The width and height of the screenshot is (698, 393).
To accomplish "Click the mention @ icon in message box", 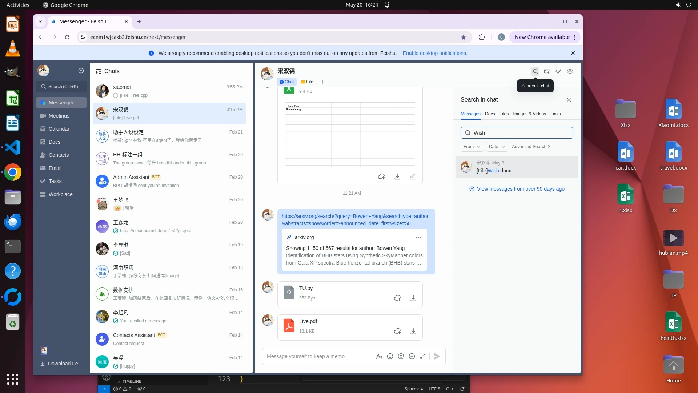I will pyautogui.click(x=401, y=356).
